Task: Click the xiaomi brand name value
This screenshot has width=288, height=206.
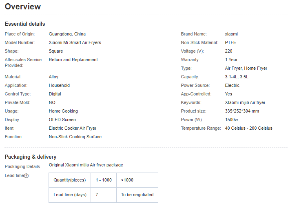Action: point(231,34)
